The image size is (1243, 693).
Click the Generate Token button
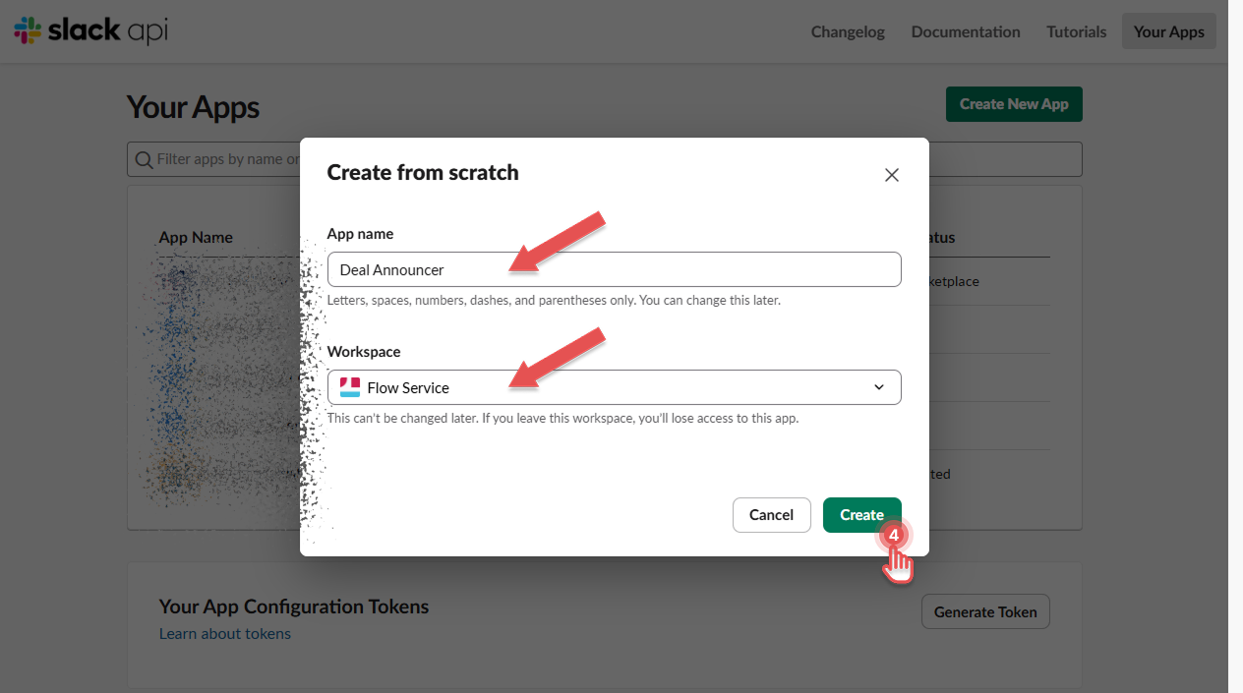coord(985,611)
